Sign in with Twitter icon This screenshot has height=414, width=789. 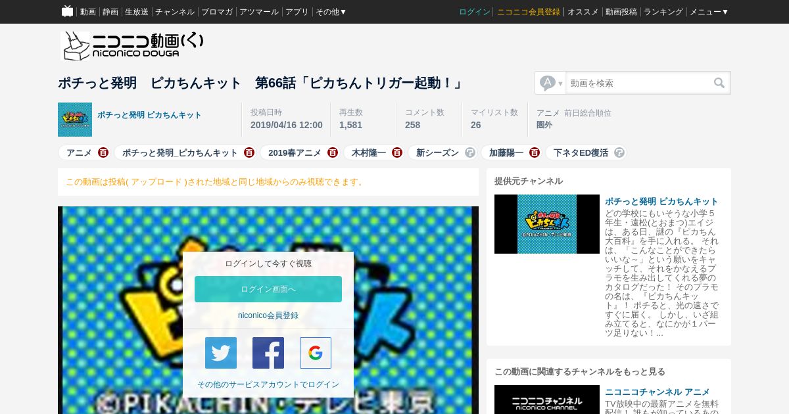[x=221, y=353]
